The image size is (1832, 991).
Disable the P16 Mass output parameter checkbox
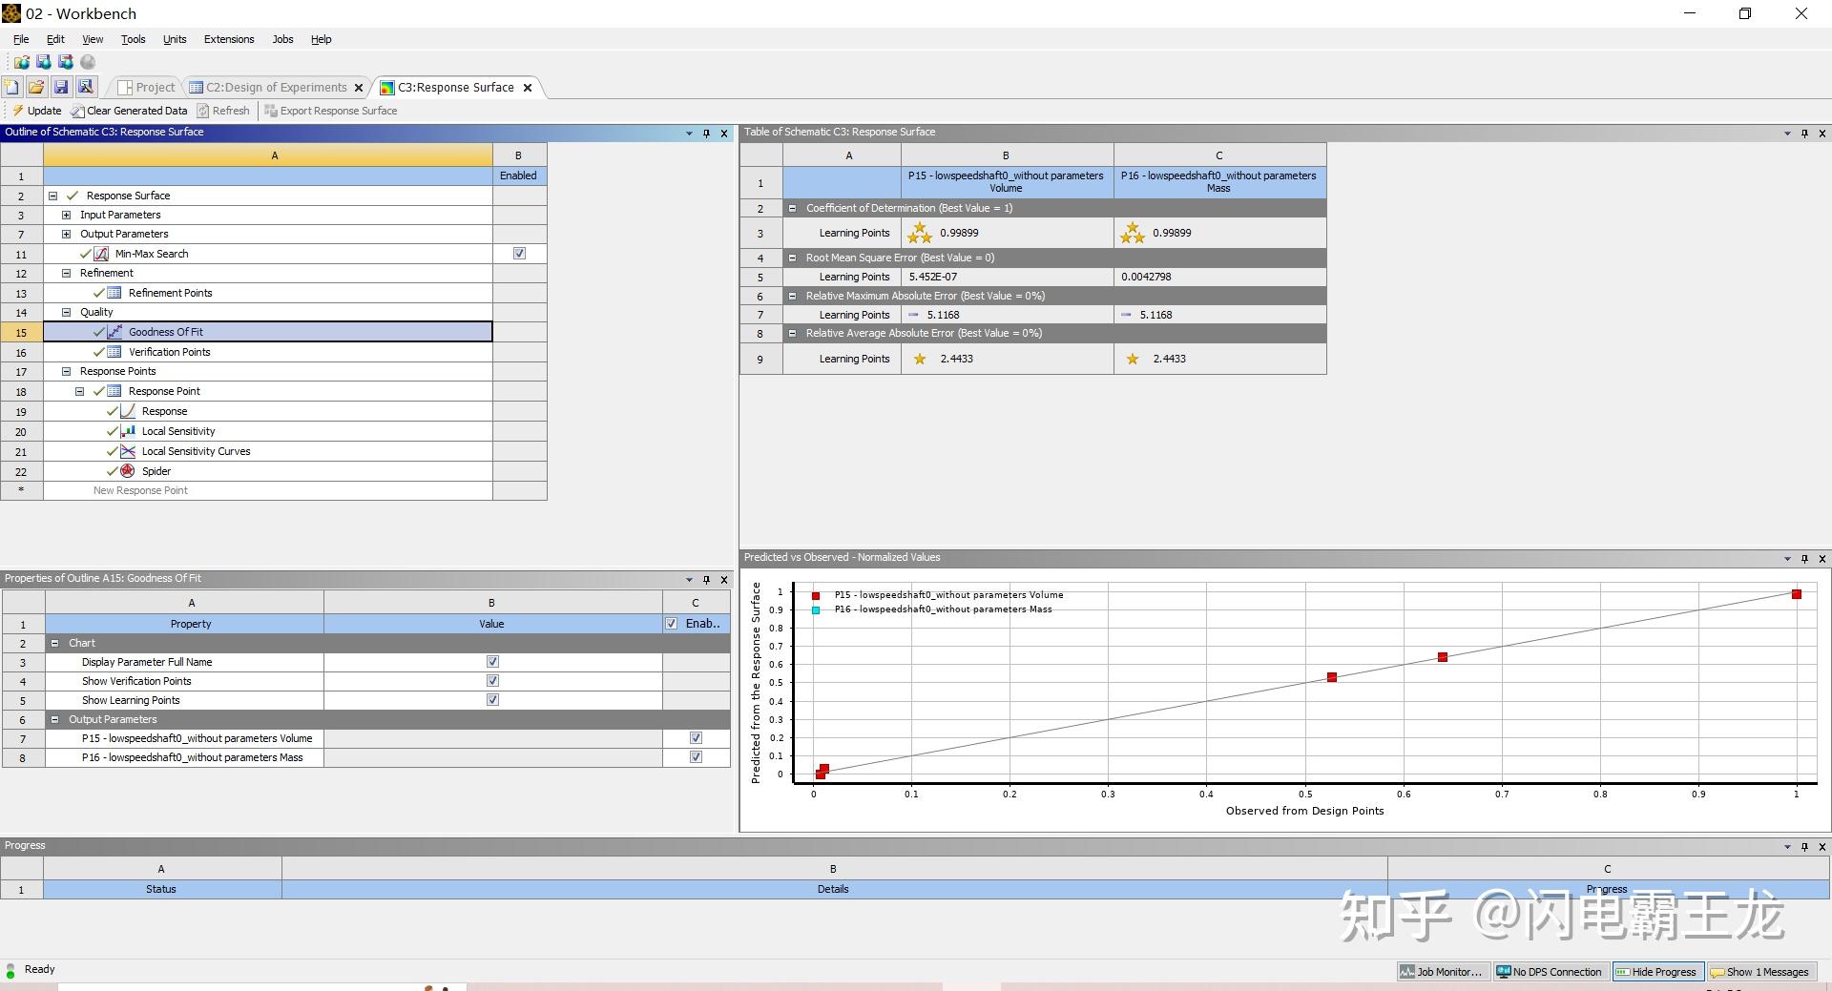pos(696,756)
